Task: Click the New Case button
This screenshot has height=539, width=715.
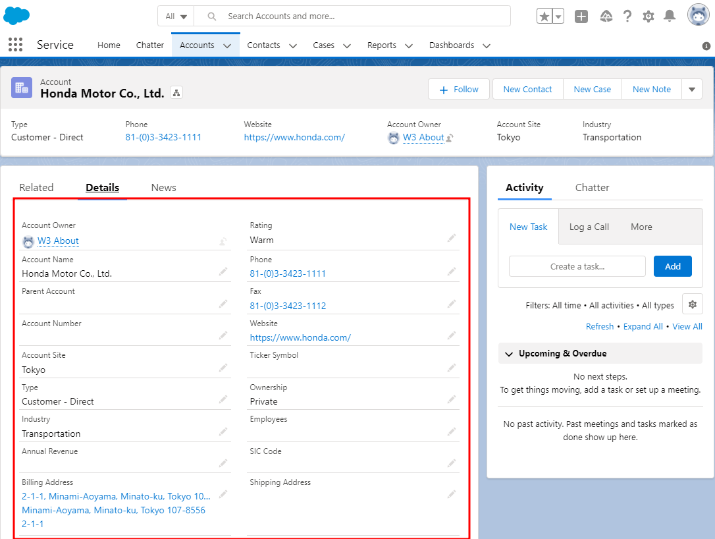Action: [x=593, y=90]
